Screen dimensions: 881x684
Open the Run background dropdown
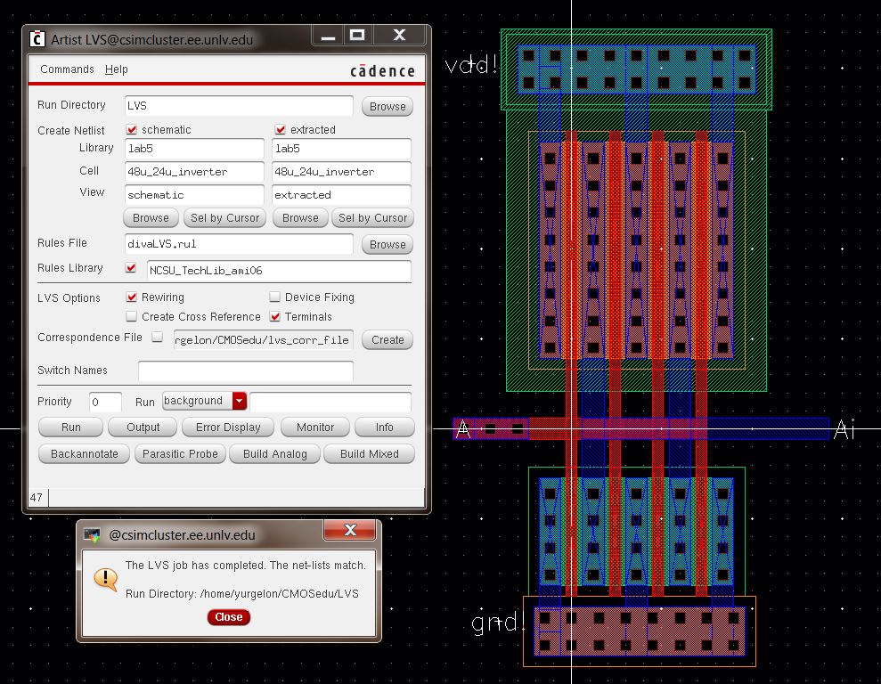(x=239, y=402)
